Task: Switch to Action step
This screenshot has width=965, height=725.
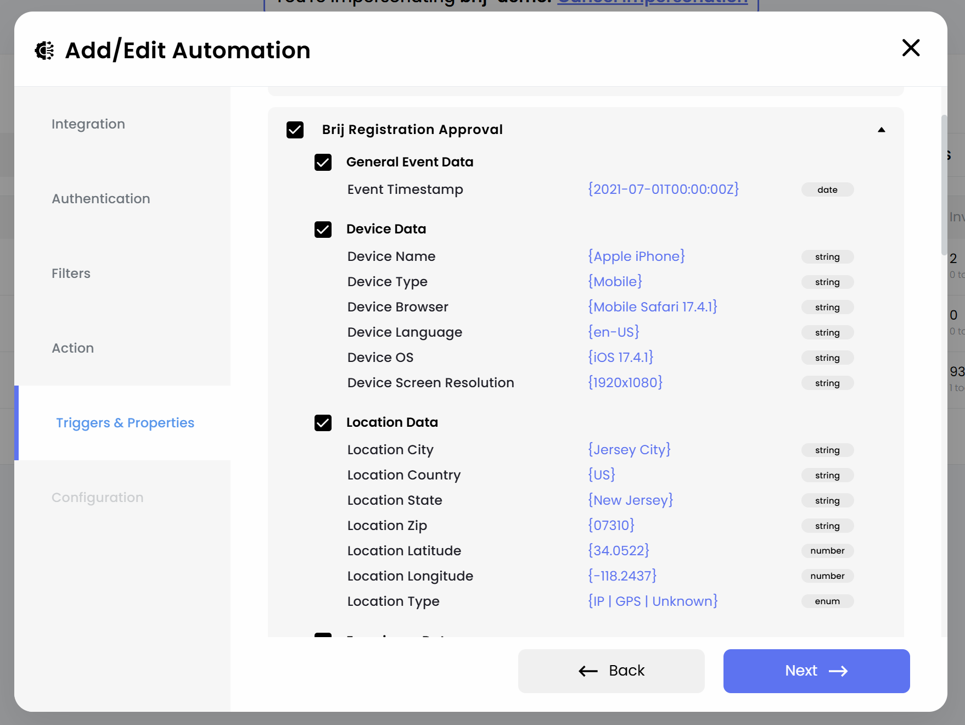Action: click(73, 348)
